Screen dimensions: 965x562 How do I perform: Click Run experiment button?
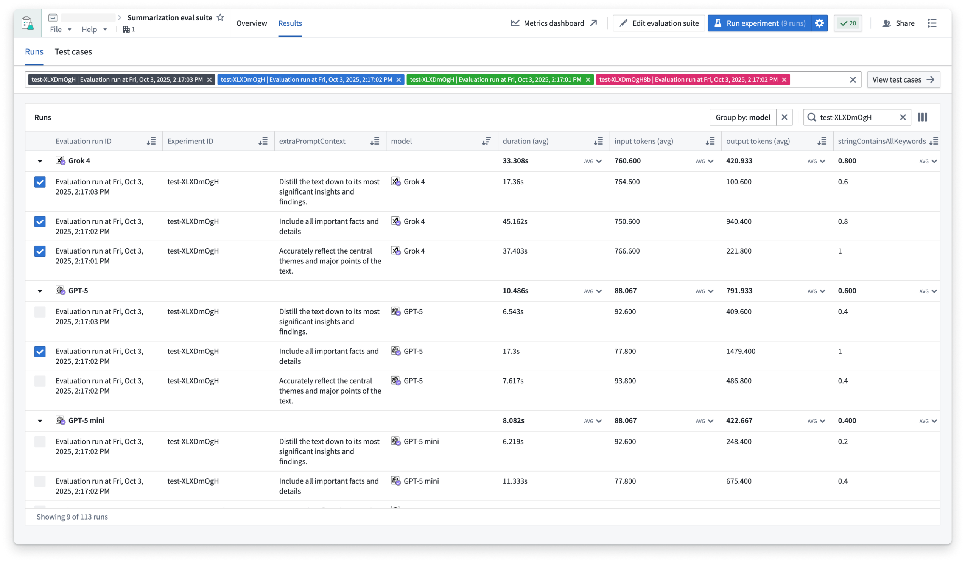[759, 23]
